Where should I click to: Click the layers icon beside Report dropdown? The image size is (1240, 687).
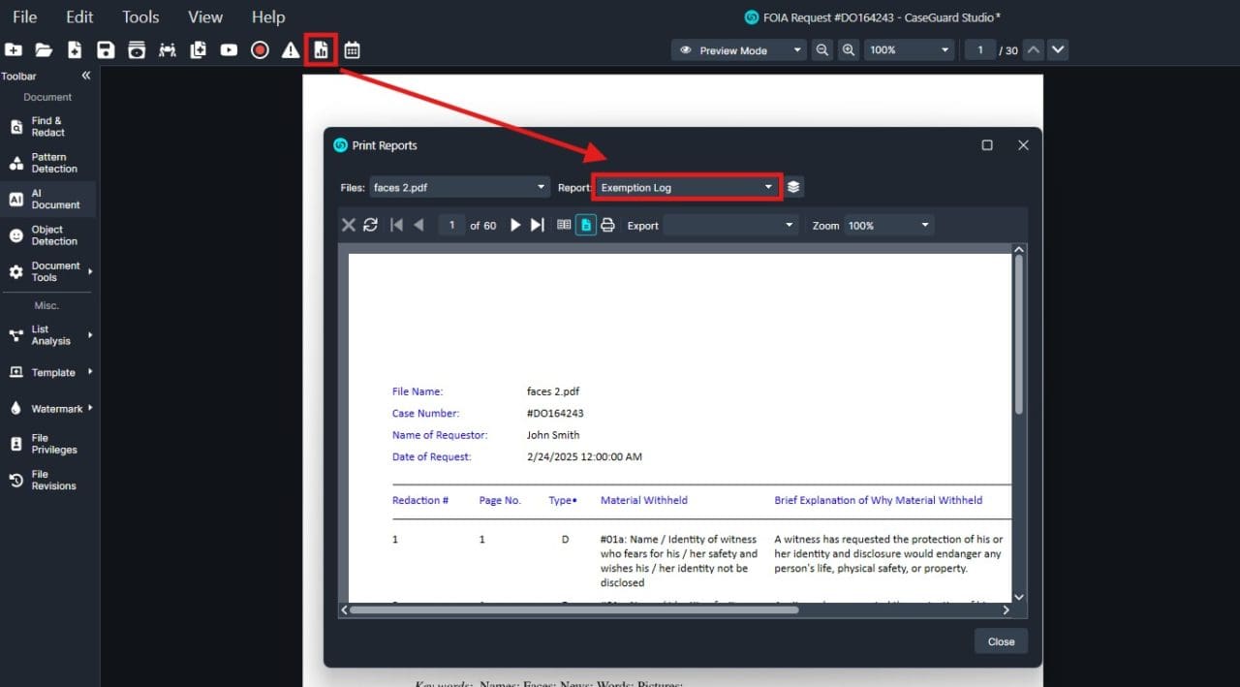pyautogui.click(x=793, y=187)
